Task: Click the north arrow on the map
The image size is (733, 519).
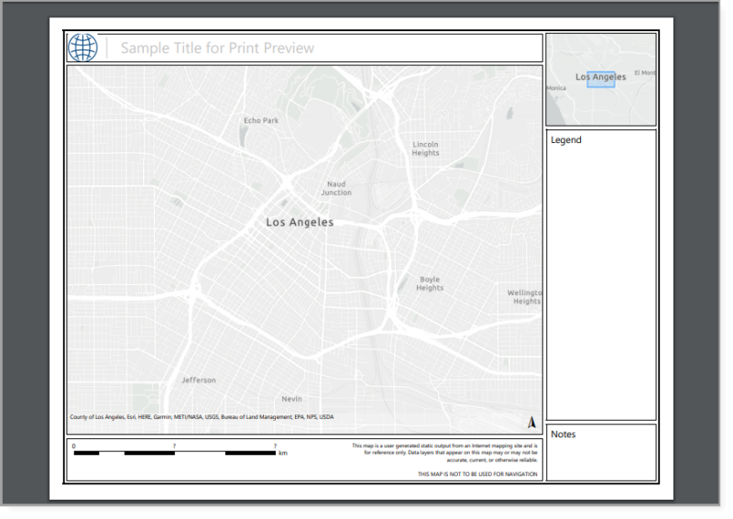Action: (x=531, y=422)
